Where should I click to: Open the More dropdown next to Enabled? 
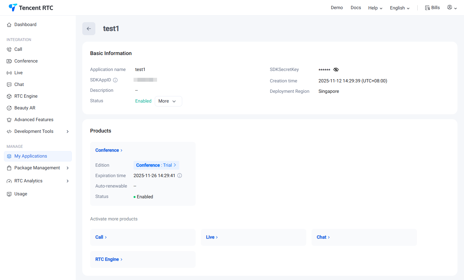(x=168, y=101)
